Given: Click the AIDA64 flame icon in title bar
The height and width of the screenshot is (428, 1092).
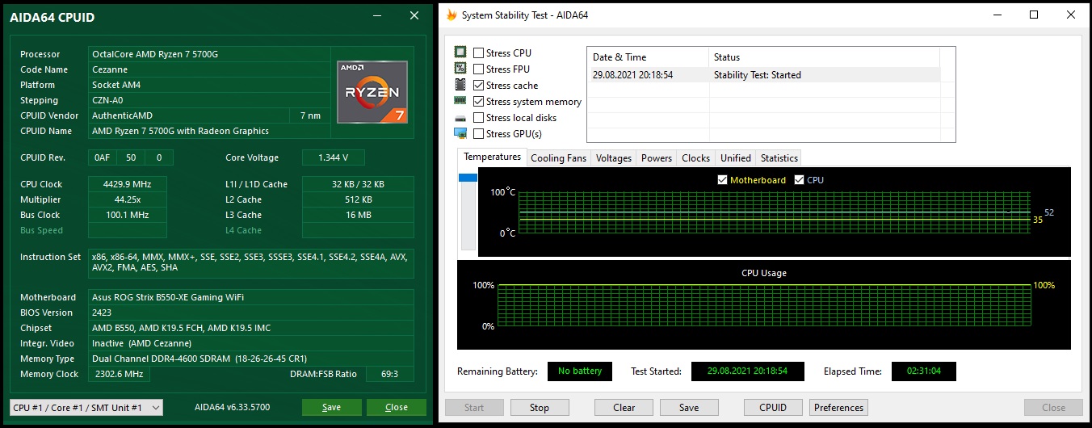Looking at the screenshot, I should [451, 15].
